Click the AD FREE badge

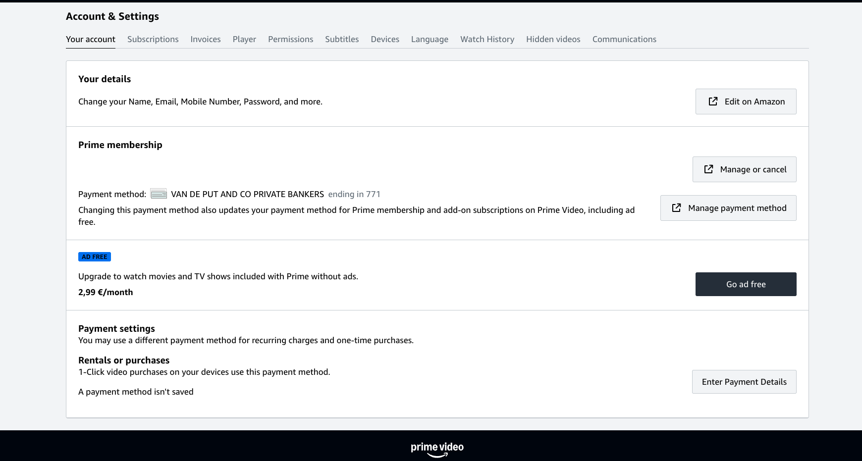coord(95,256)
